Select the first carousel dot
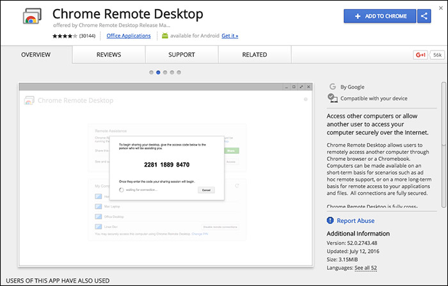This screenshot has width=448, height=286. tap(151, 73)
